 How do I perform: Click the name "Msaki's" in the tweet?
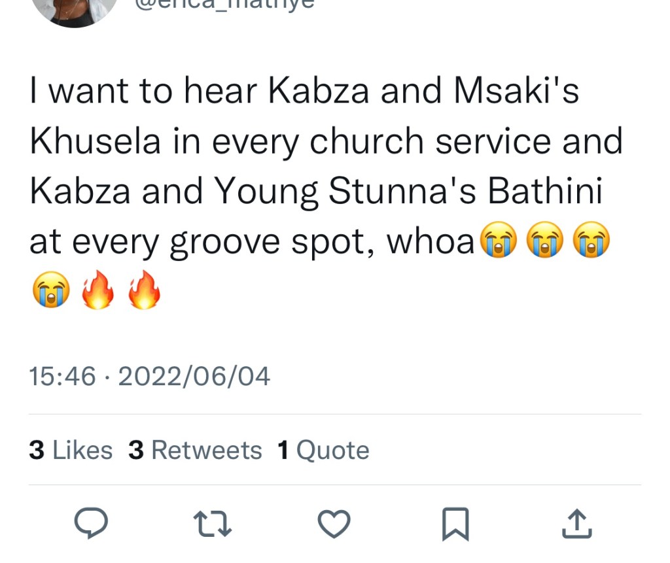517,93
